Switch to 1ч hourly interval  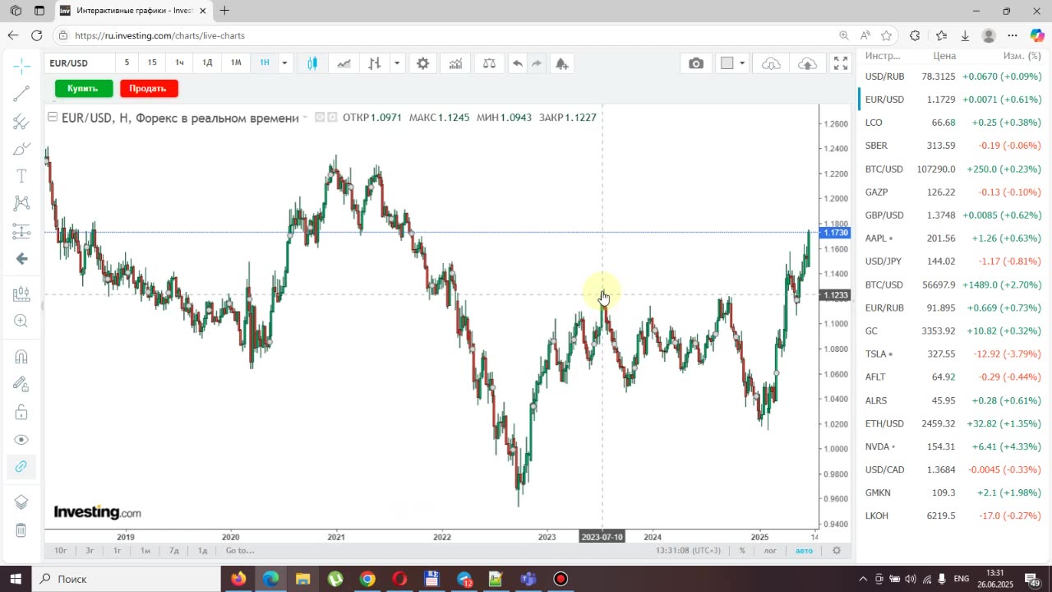(x=179, y=62)
